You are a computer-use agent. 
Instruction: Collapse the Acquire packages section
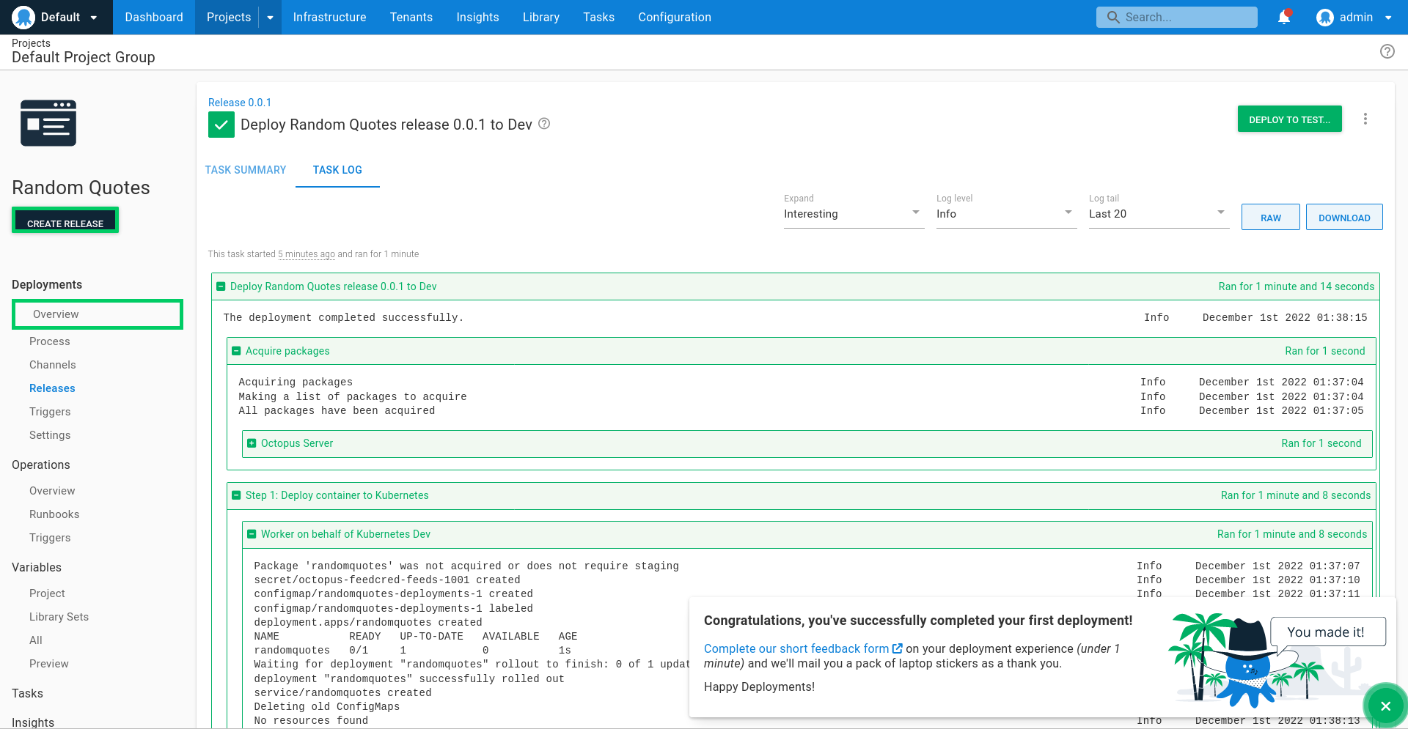click(x=236, y=351)
